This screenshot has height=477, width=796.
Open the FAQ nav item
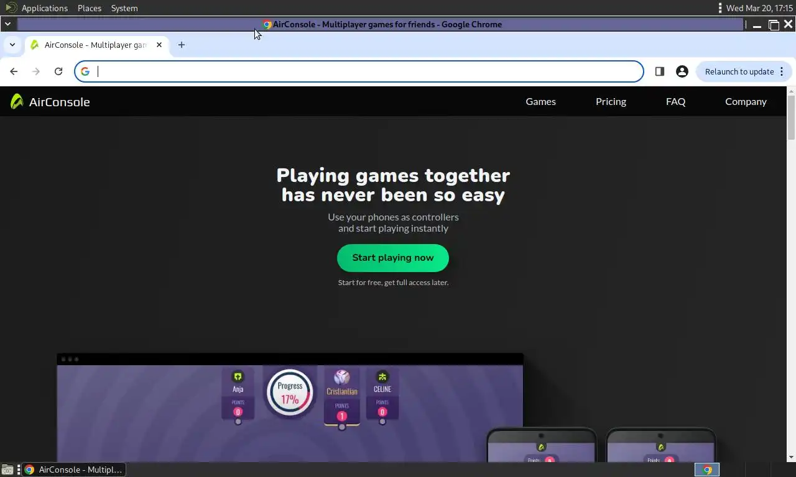point(675,101)
